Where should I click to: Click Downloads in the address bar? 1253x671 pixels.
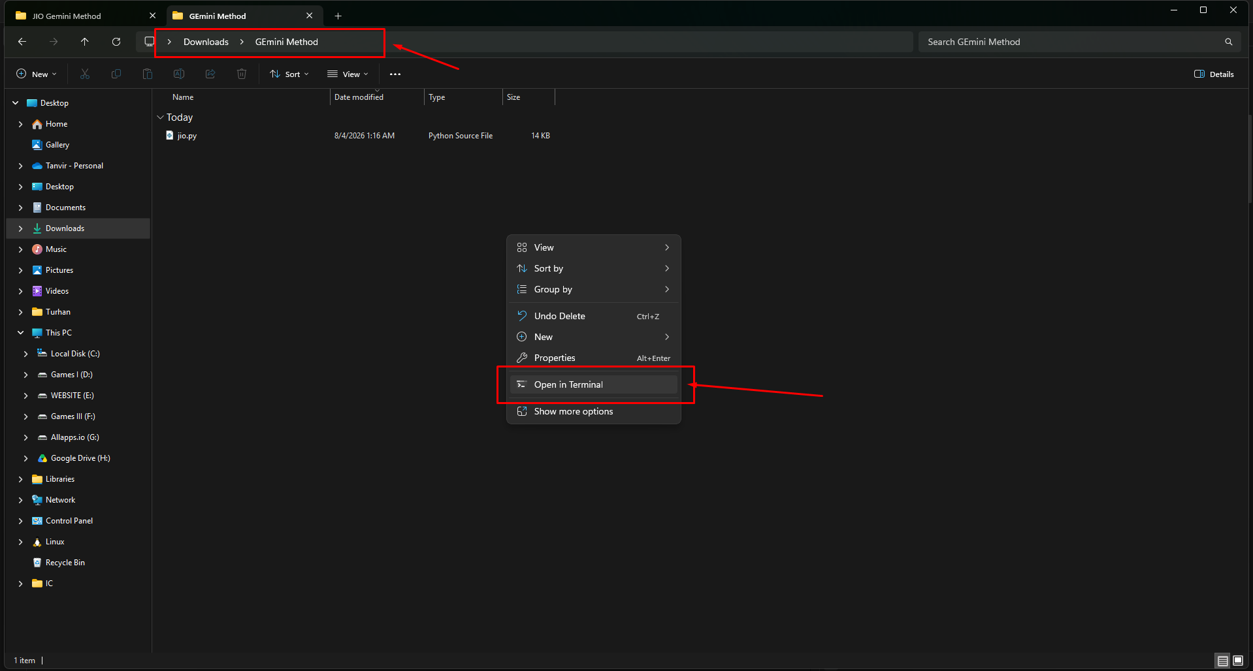pyautogui.click(x=206, y=42)
